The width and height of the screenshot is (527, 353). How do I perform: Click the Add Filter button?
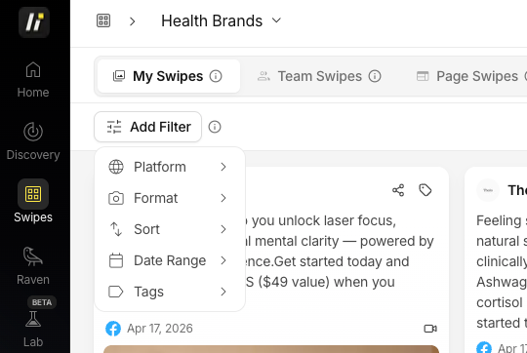point(148,127)
